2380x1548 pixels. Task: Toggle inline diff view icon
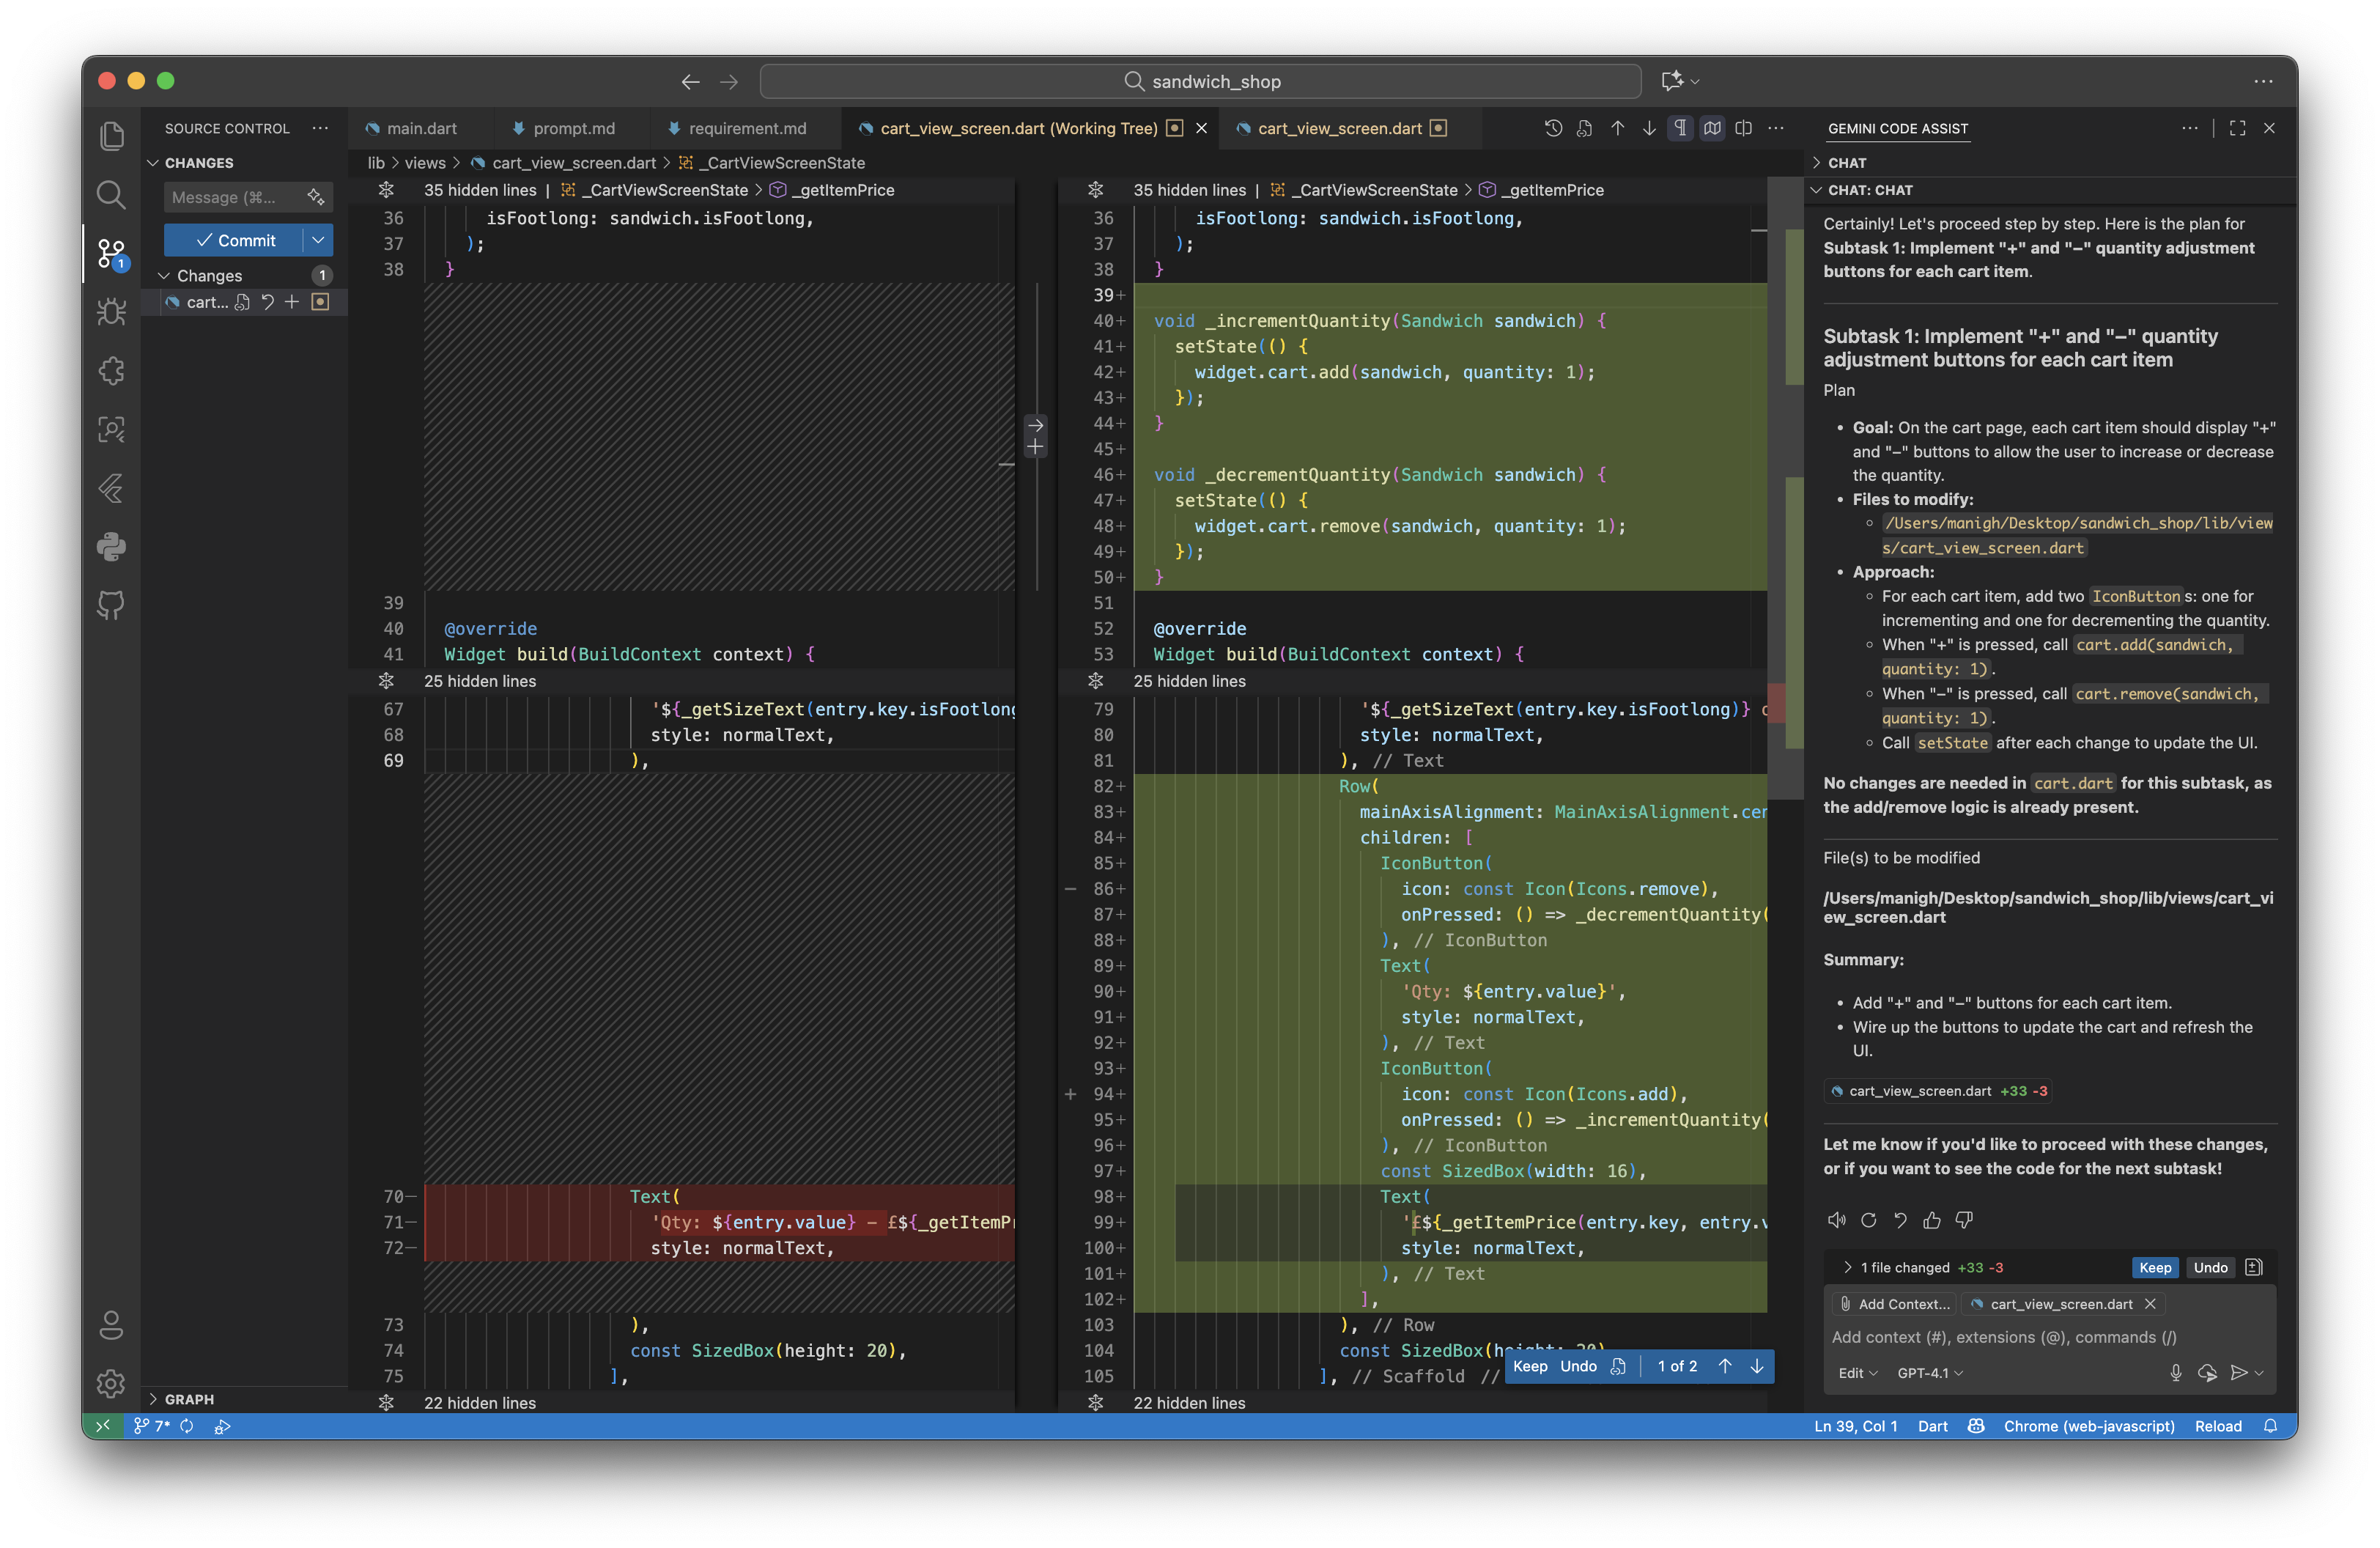[x=1743, y=128]
